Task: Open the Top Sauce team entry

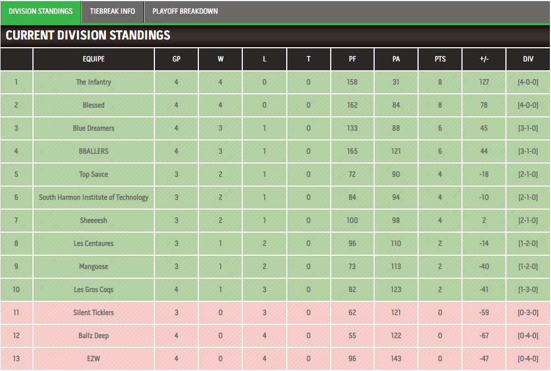Action: [x=93, y=175]
